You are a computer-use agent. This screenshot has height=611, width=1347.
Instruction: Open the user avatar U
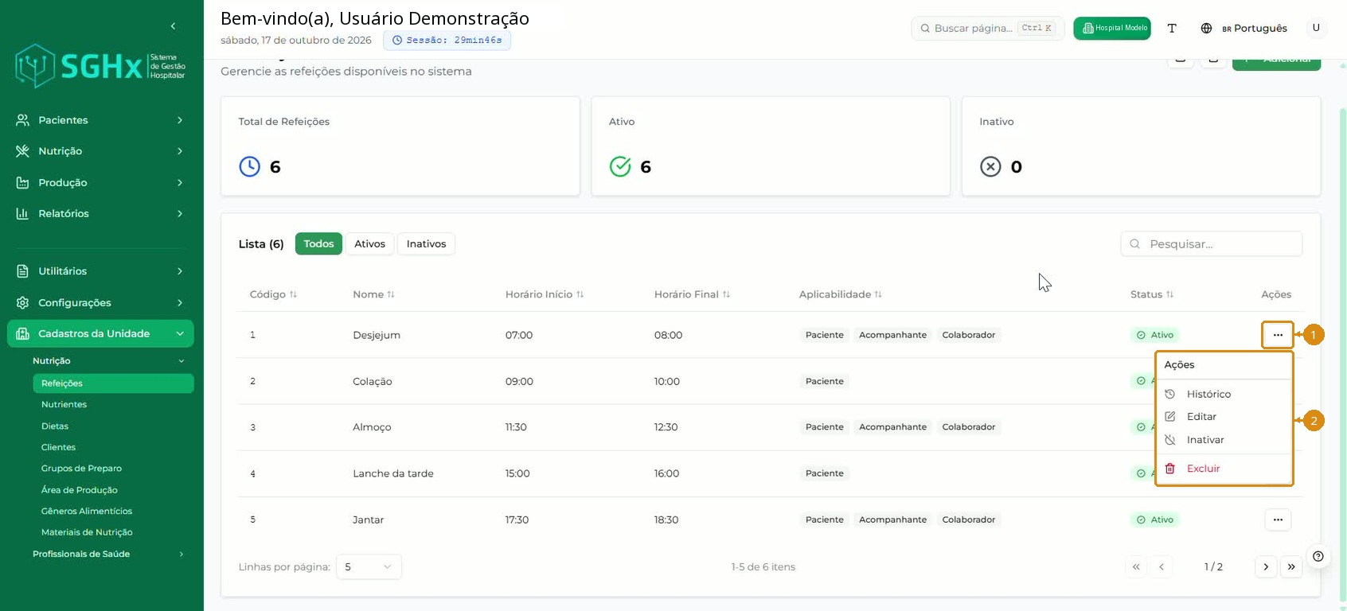(x=1316, y=28)
